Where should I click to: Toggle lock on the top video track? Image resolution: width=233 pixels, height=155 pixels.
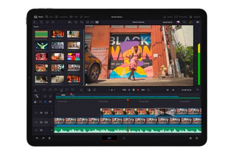pos(37,113)
